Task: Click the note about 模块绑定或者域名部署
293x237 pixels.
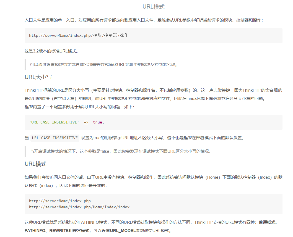Action: pos(103,65)
